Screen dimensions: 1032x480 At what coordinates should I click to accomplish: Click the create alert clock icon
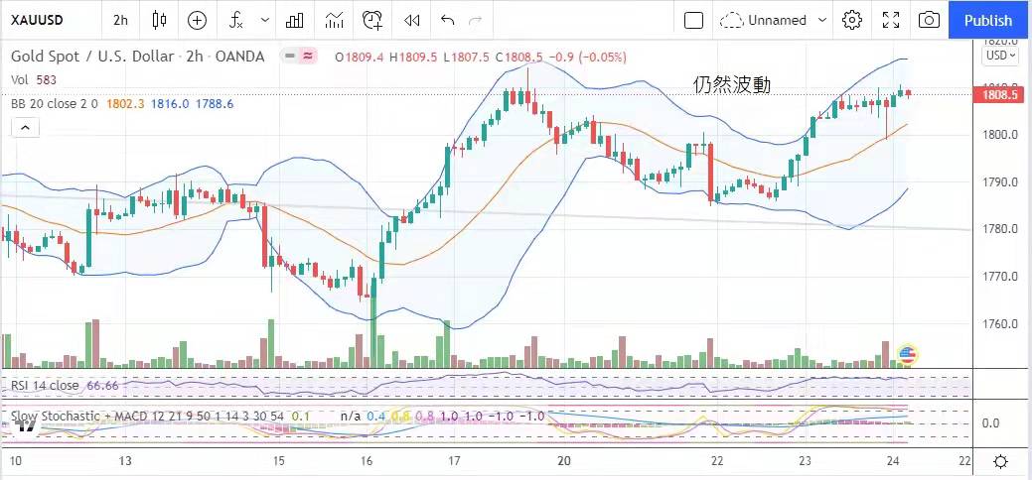[372, 20]
